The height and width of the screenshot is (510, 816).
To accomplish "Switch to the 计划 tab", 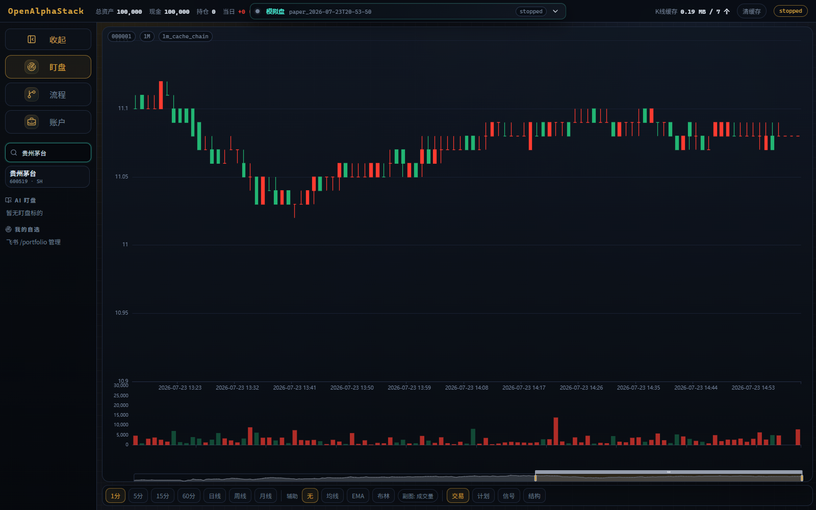I will (483, 496).
